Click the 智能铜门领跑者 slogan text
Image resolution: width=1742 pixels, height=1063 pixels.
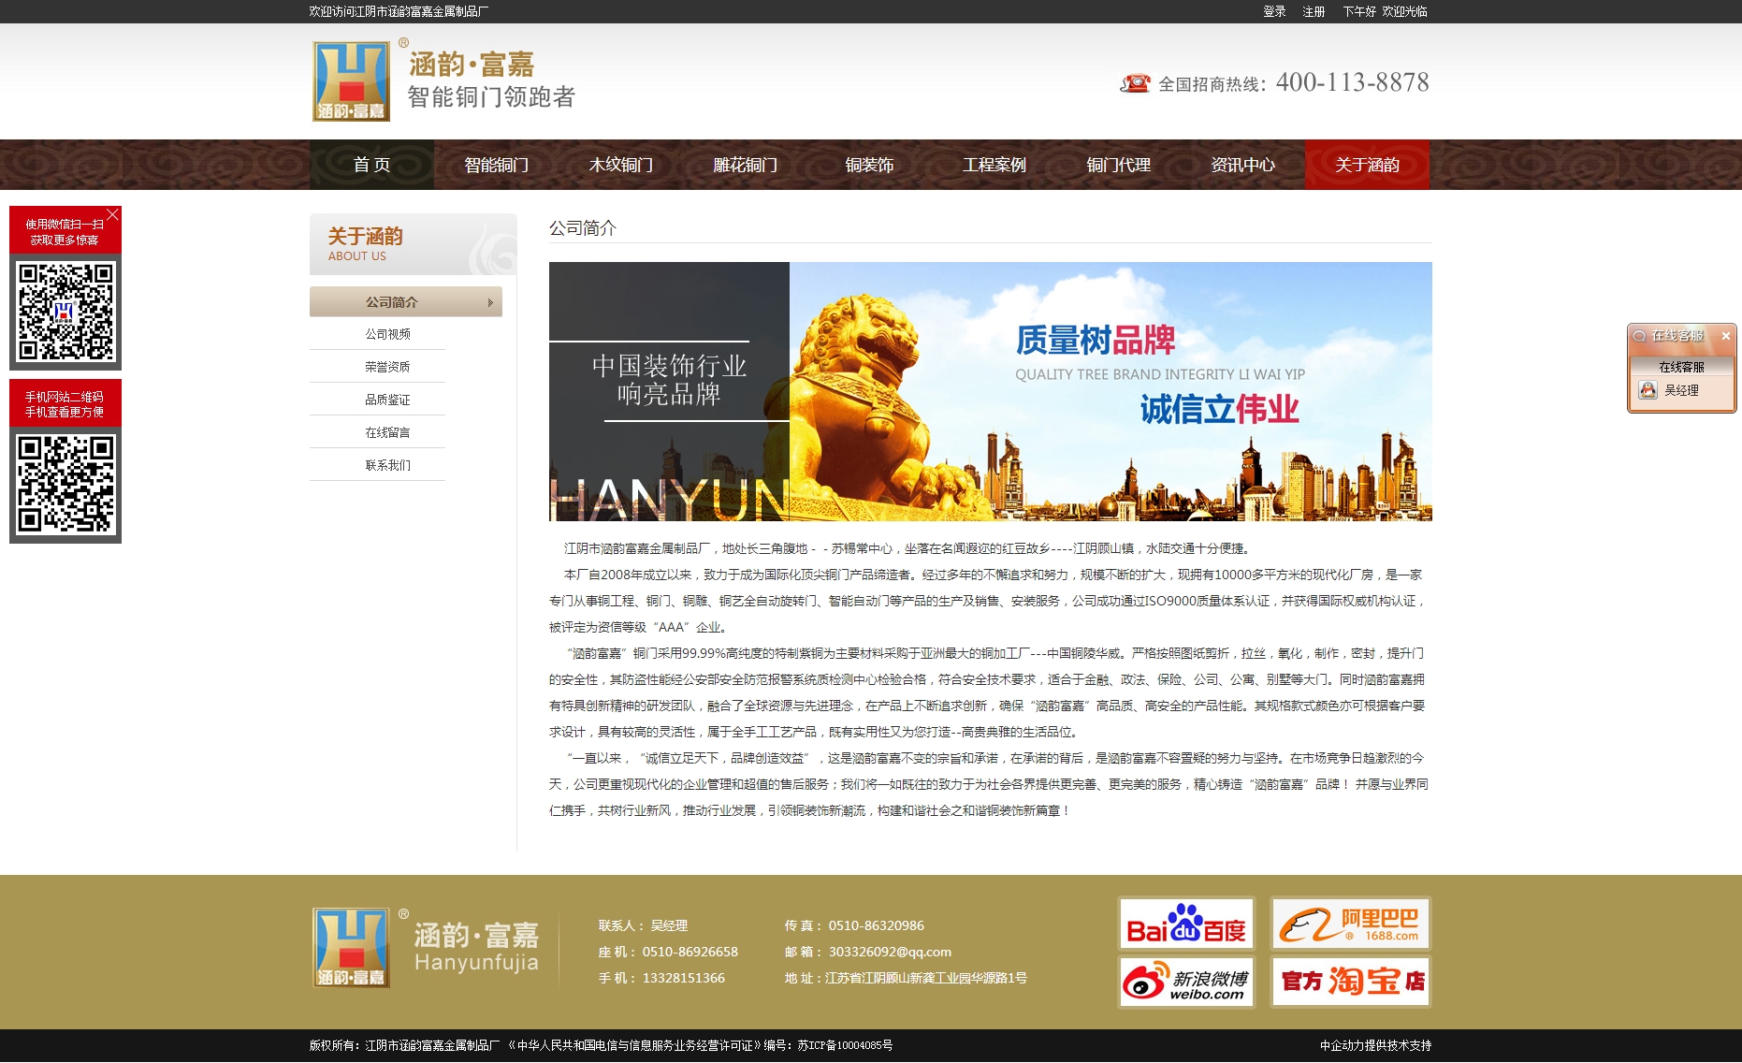point(491,97)
